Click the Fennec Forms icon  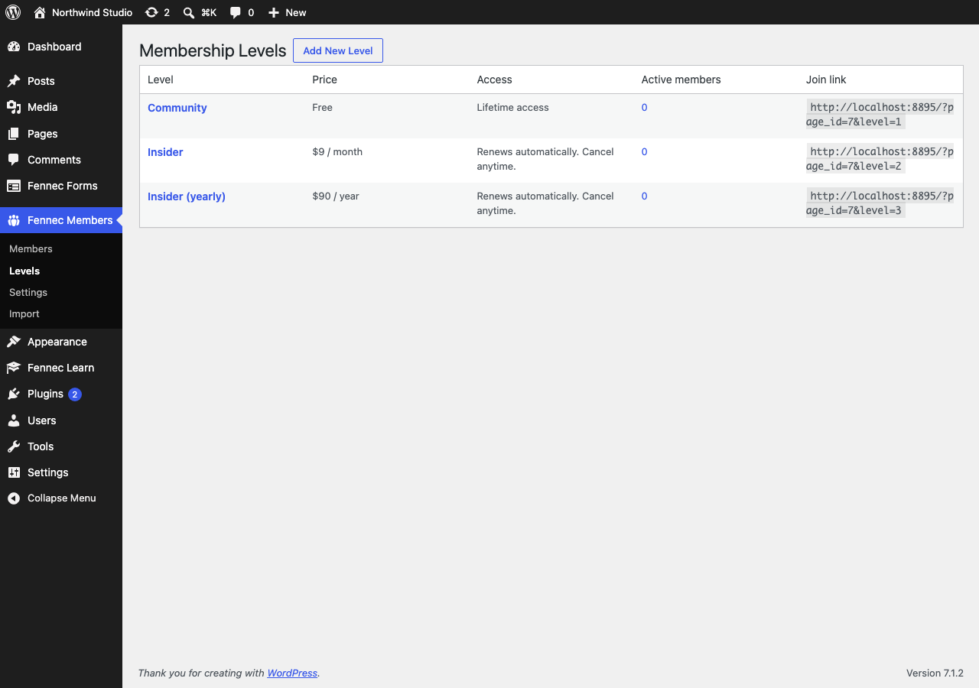point(14,186)
